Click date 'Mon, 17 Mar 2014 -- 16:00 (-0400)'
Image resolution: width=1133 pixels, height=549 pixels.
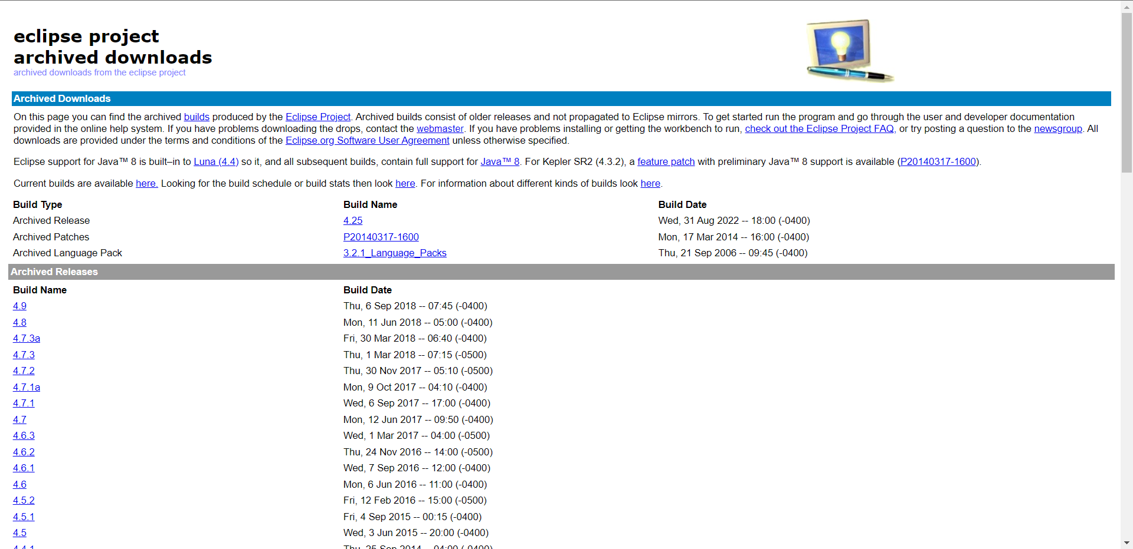[x=733, y=237]
